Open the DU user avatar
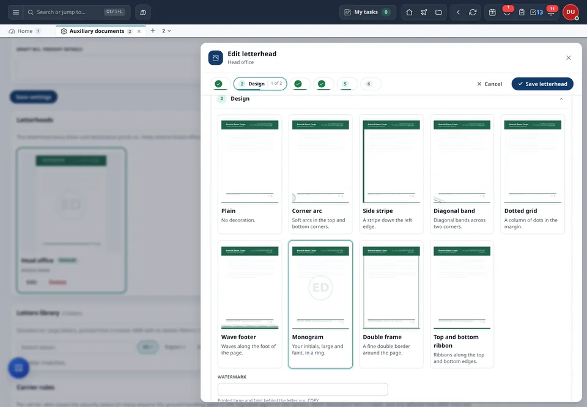587x407 pixels. [x=570, y=12]
